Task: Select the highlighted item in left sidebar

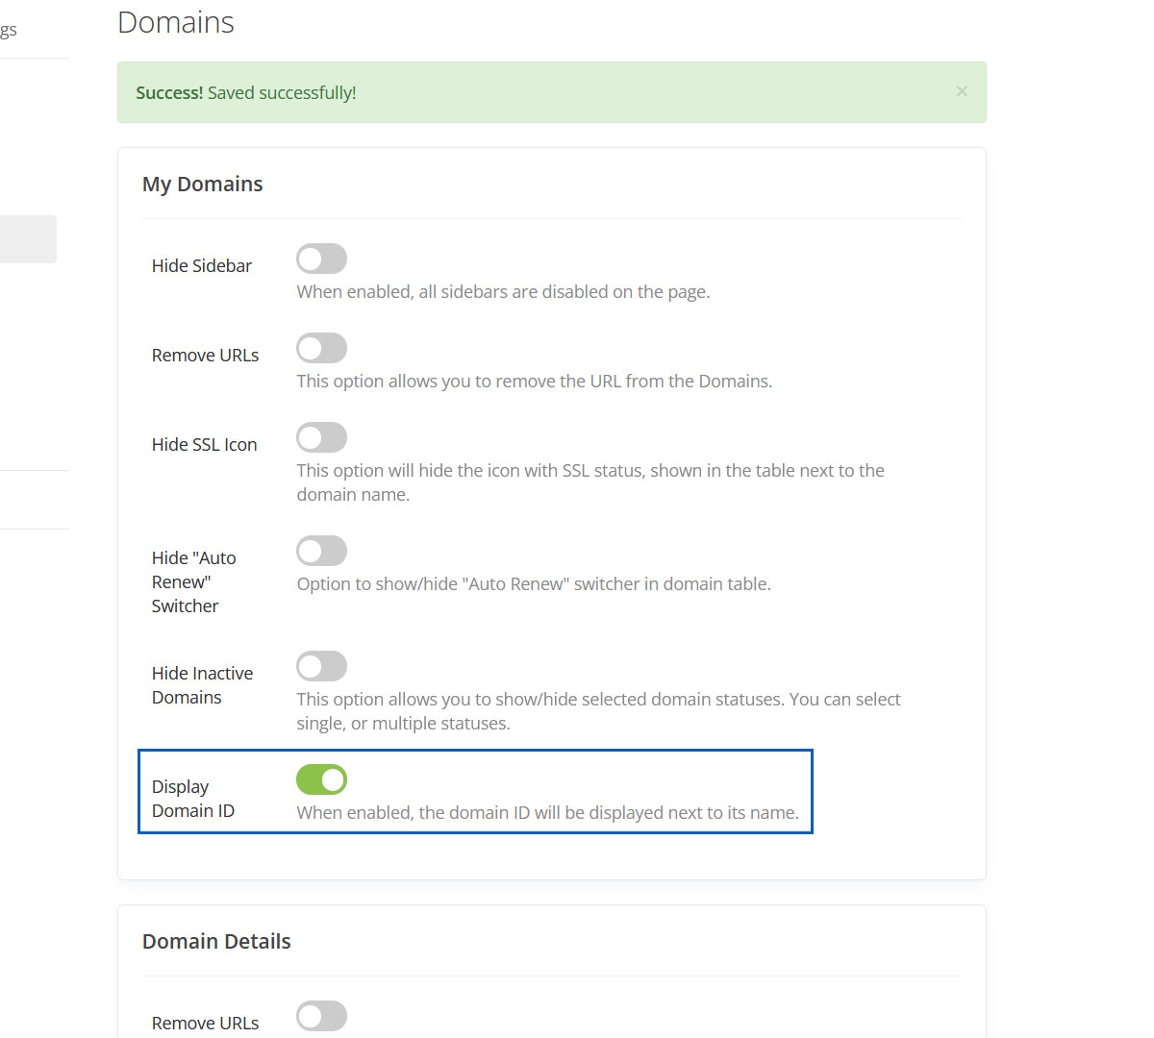Action: [x=28, y=239]
